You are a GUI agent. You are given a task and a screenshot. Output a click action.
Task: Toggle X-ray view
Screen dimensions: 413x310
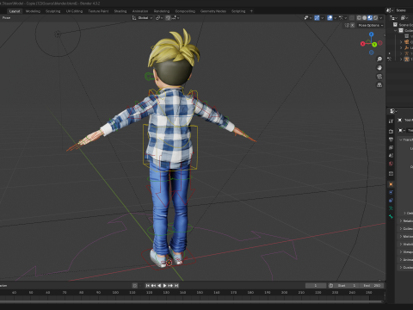[x=352, y=18]
